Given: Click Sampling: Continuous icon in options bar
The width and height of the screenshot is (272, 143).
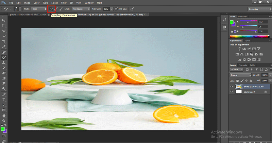Looking at the screenshot, I should (51, 9).
